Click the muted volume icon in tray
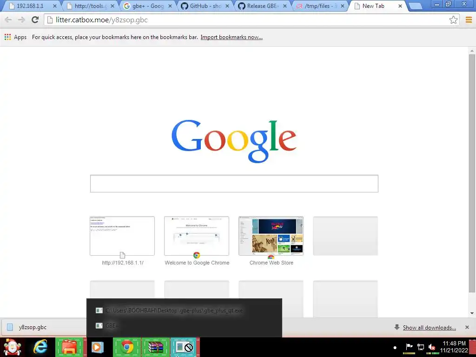The width and height of the screenshot is (476, 357). [432, 347]
